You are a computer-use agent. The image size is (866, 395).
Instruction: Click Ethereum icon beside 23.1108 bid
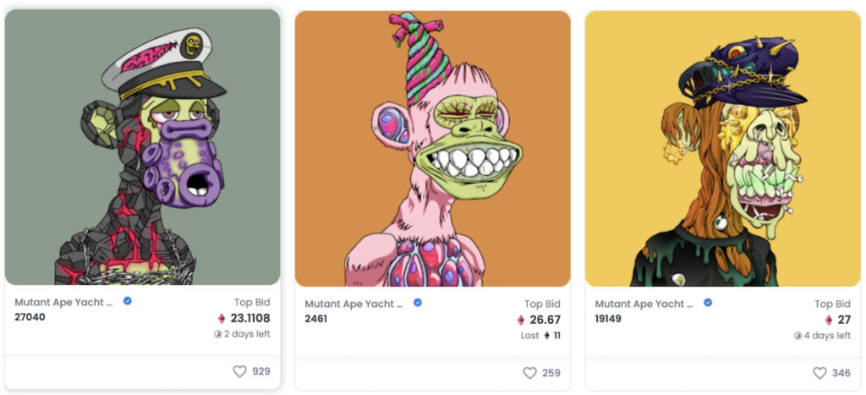[x=222, y=318]
